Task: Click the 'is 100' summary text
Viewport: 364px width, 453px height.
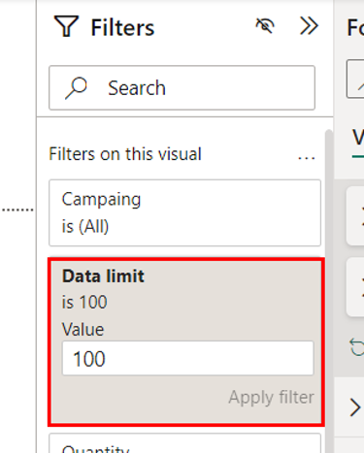Action: (x=84, y=303)
